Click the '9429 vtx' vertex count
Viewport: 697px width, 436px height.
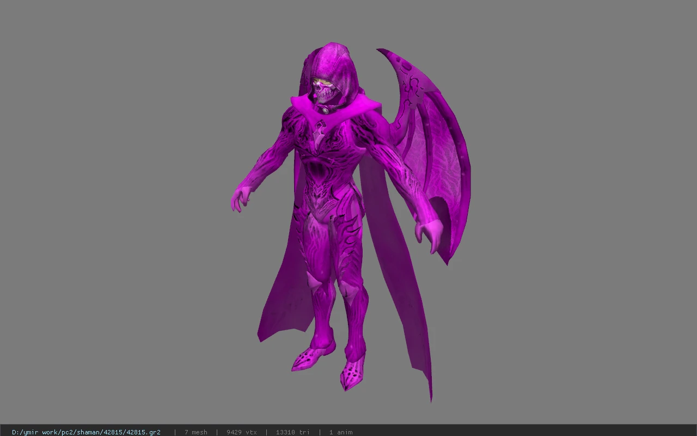tap(242, 432)
